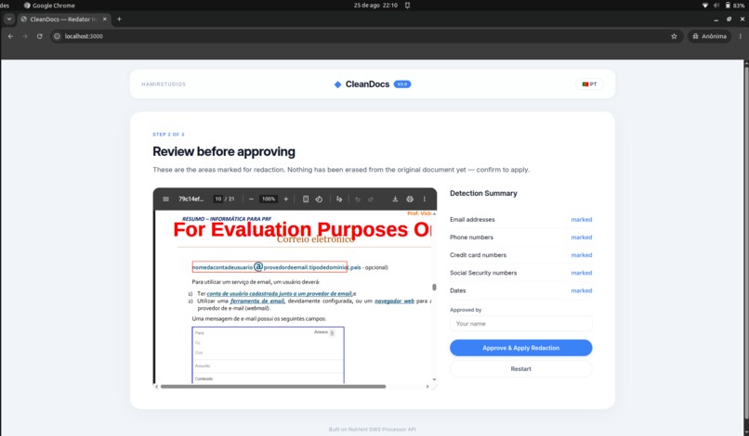The height and width of the screenshot is (436, 749).
Task: Click the Phone numbers row label
Action: point(471,237)
